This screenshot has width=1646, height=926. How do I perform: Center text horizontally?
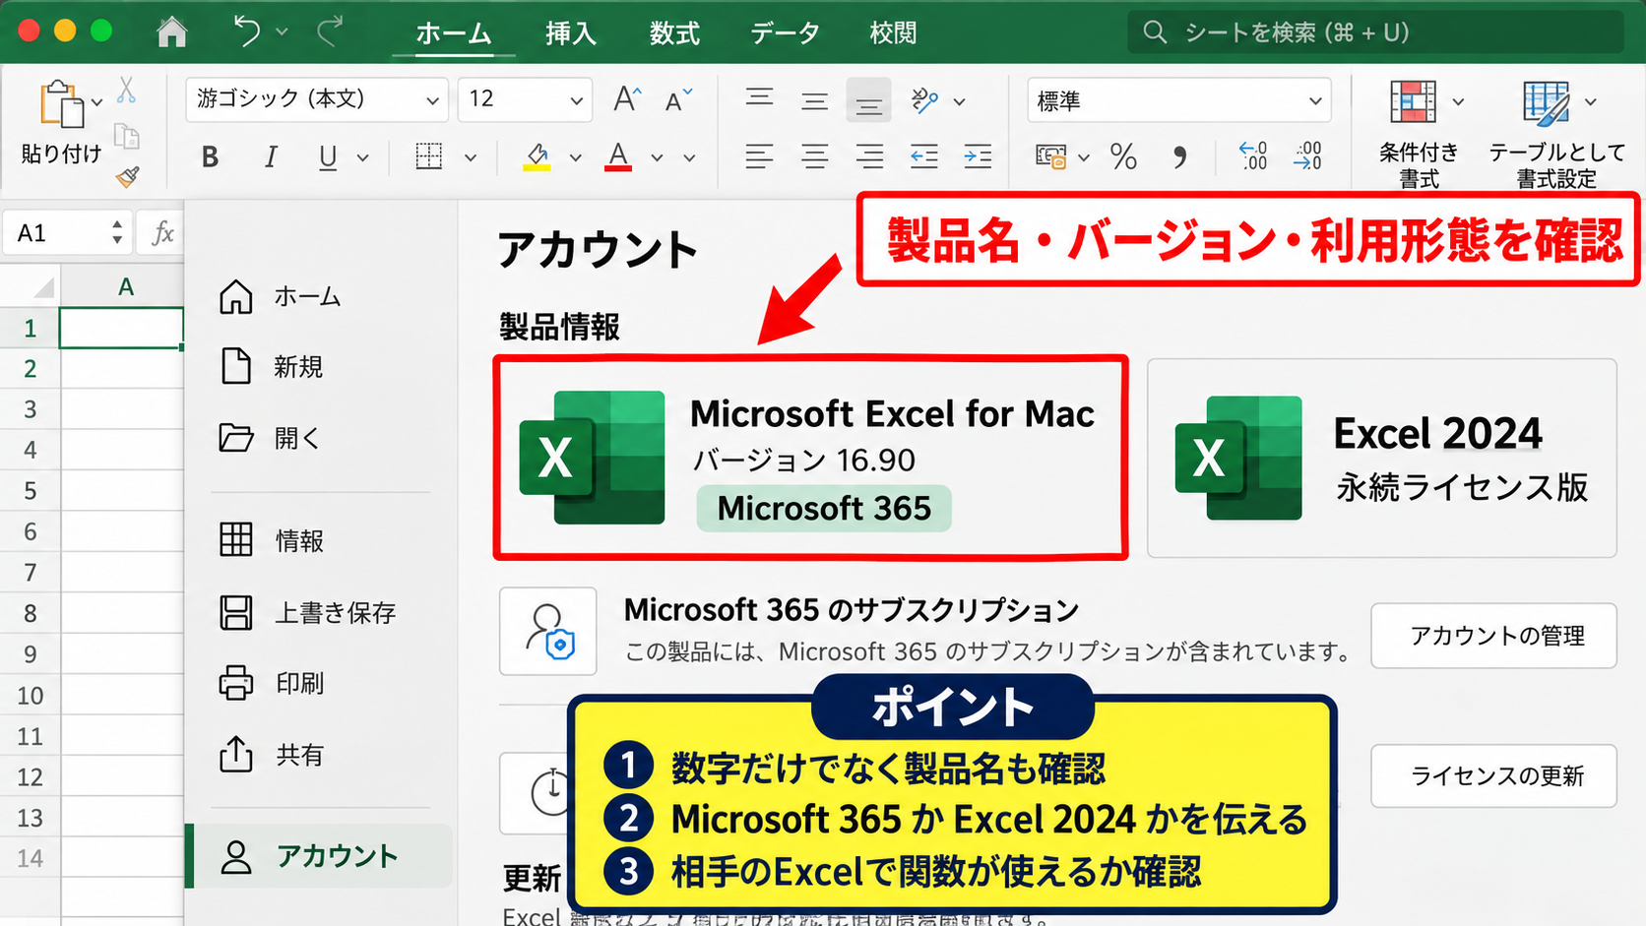click(814, 156)
